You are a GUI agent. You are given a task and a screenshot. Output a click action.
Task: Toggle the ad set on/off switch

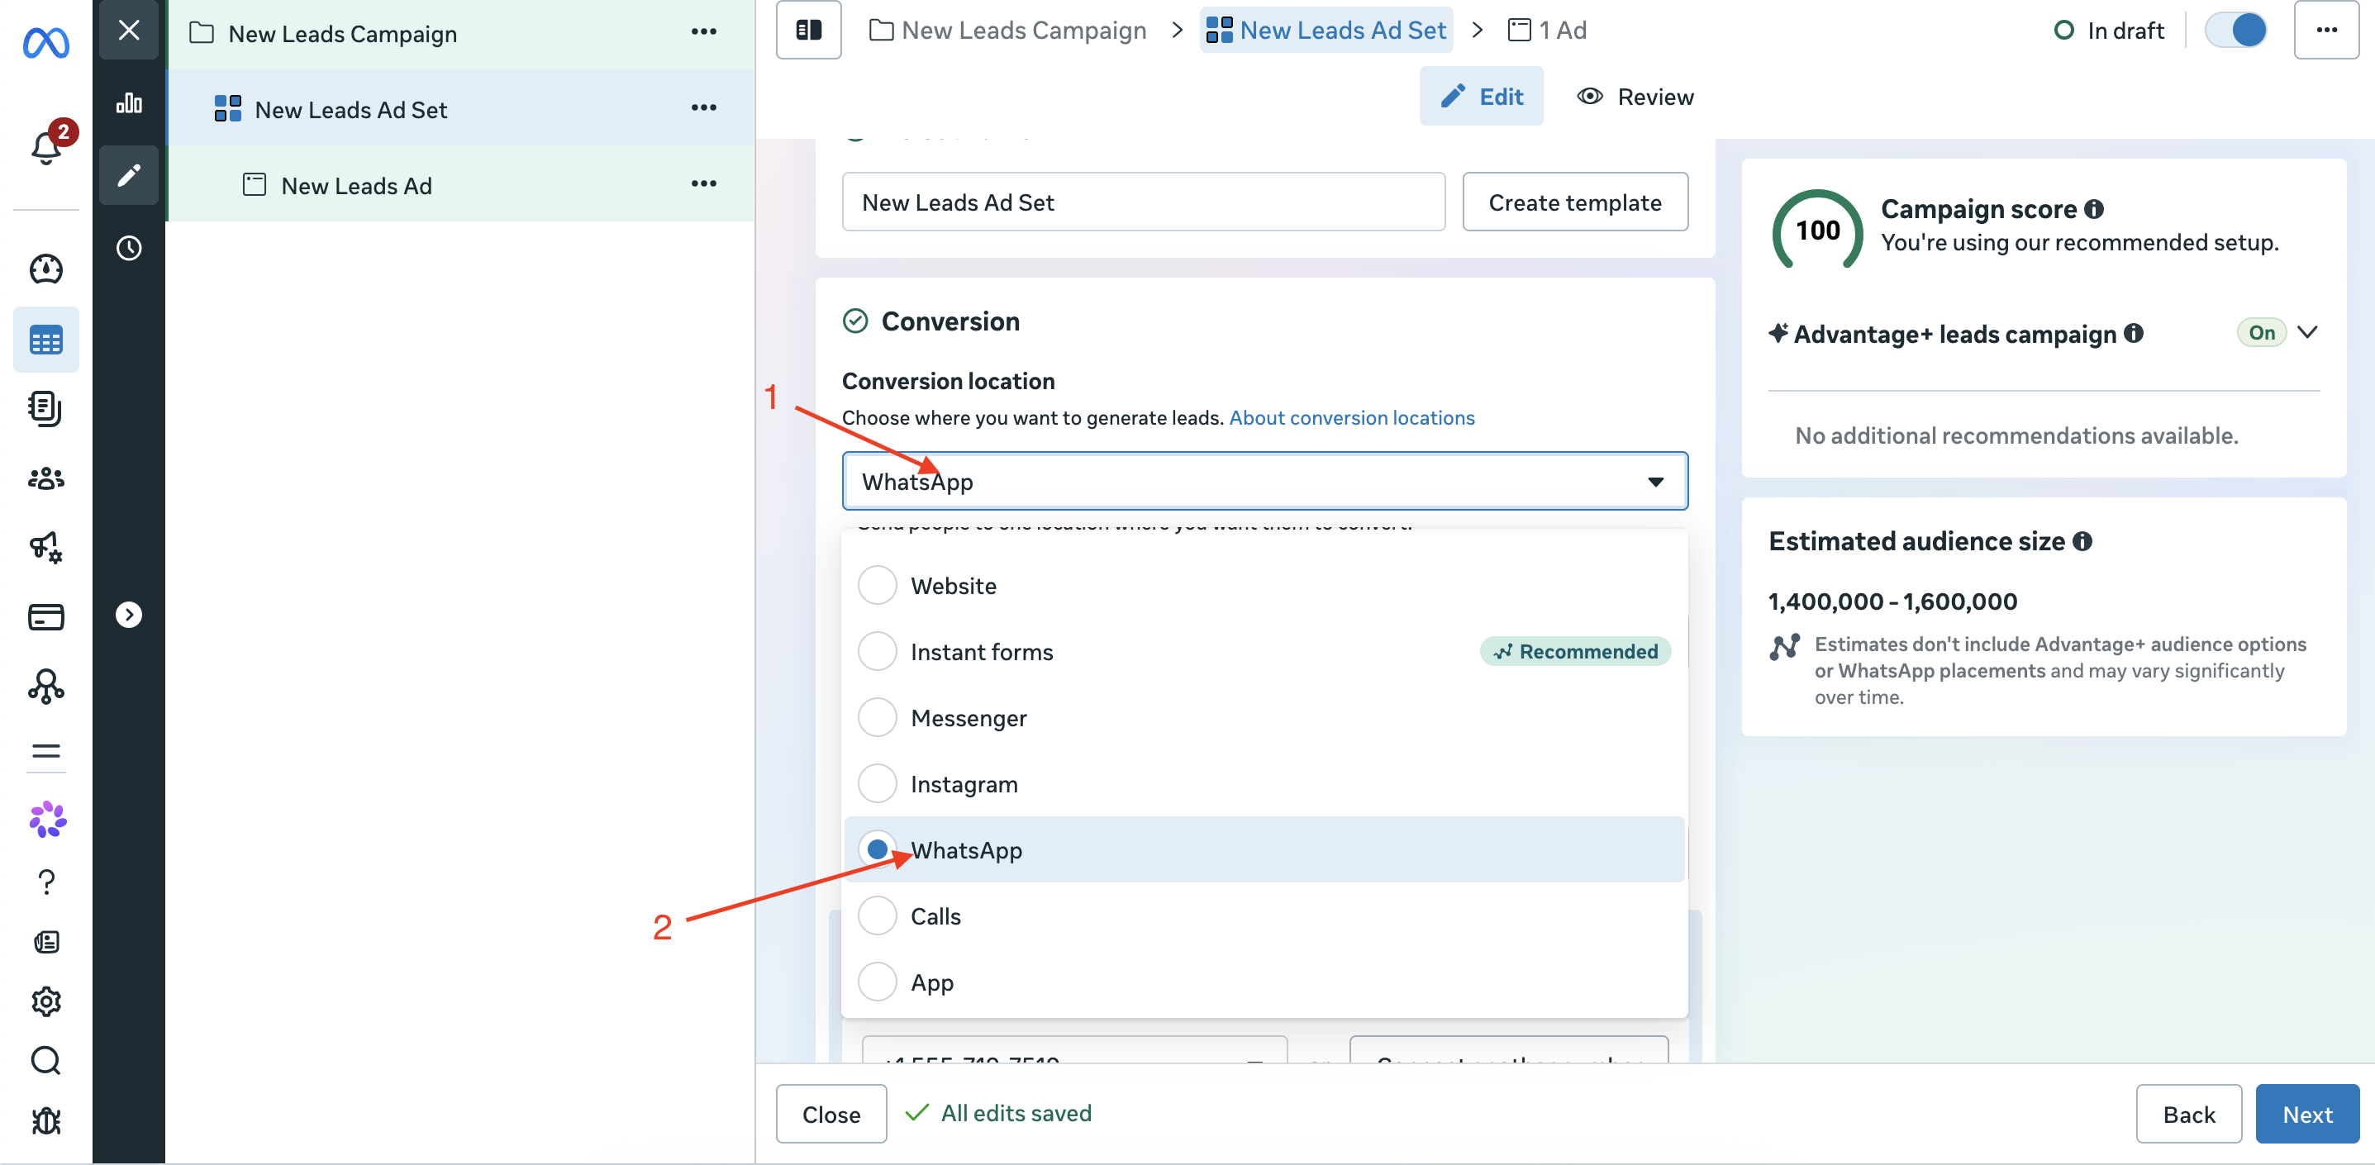[2236, 31]
